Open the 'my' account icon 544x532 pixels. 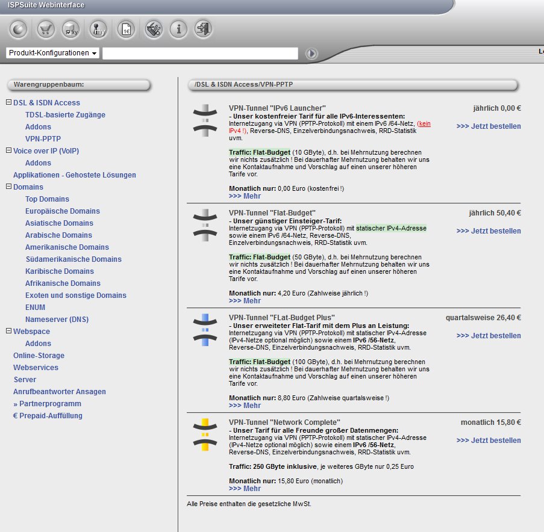coord(98,28)
